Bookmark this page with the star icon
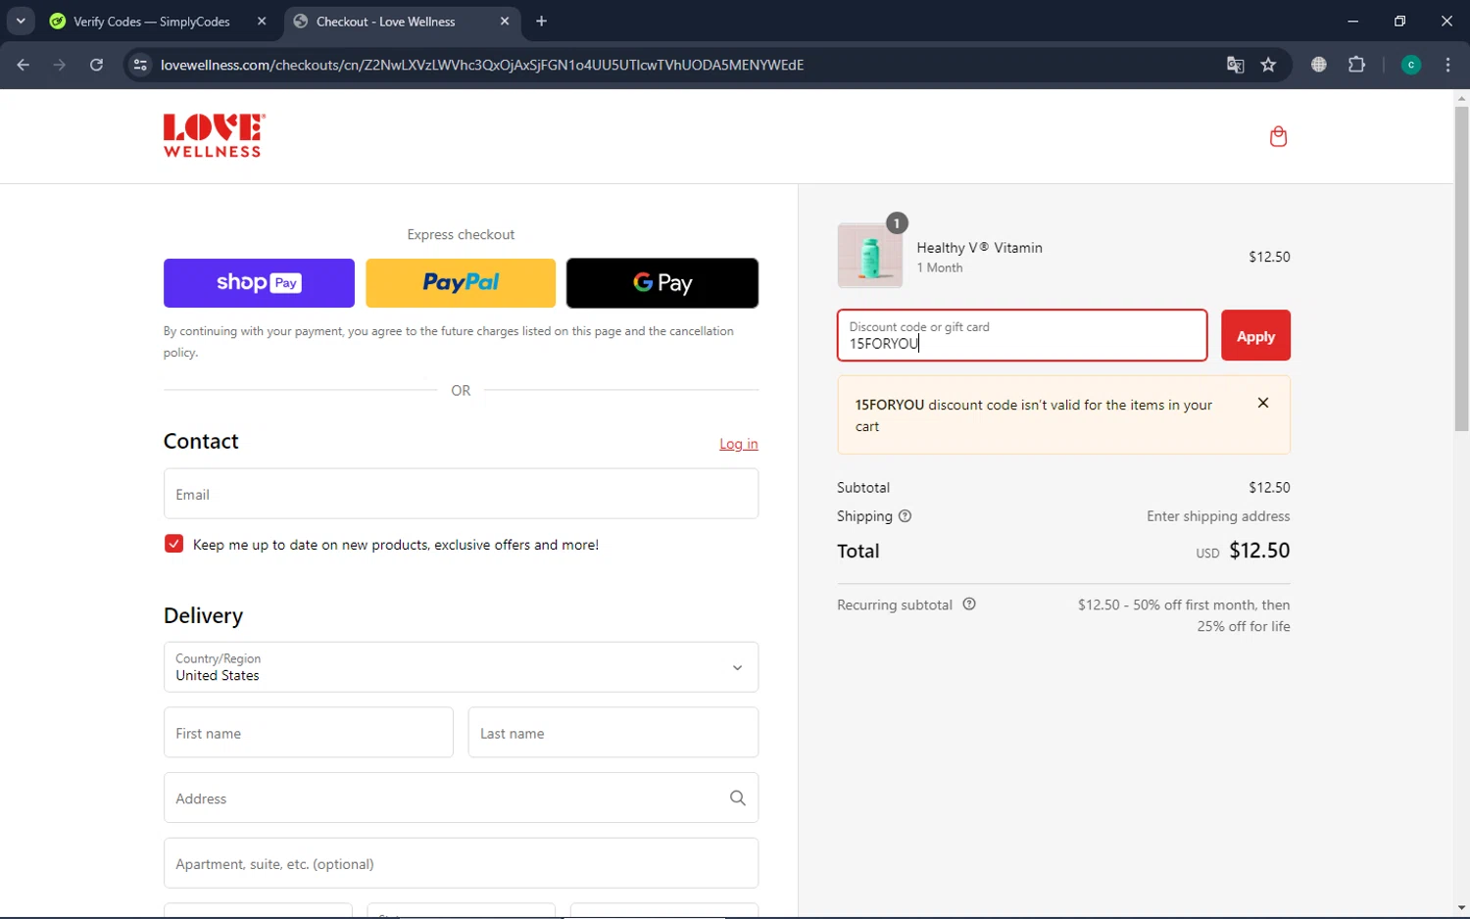 coord(1269,65)
